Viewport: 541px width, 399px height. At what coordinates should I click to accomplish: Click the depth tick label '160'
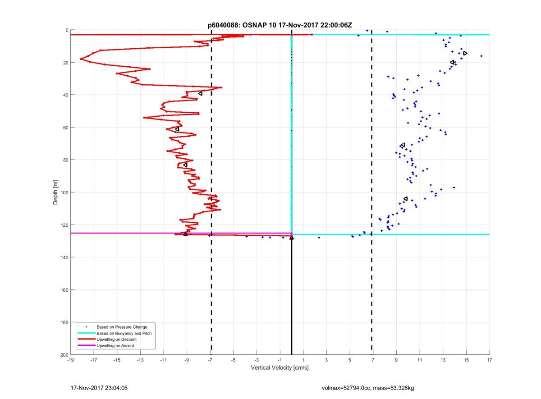pyautogui.click(x=64, y=290)
